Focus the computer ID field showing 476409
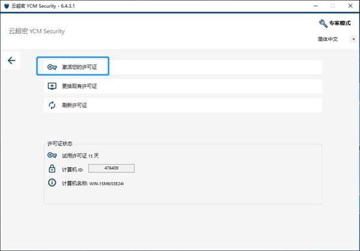 [x=111, y=168]
